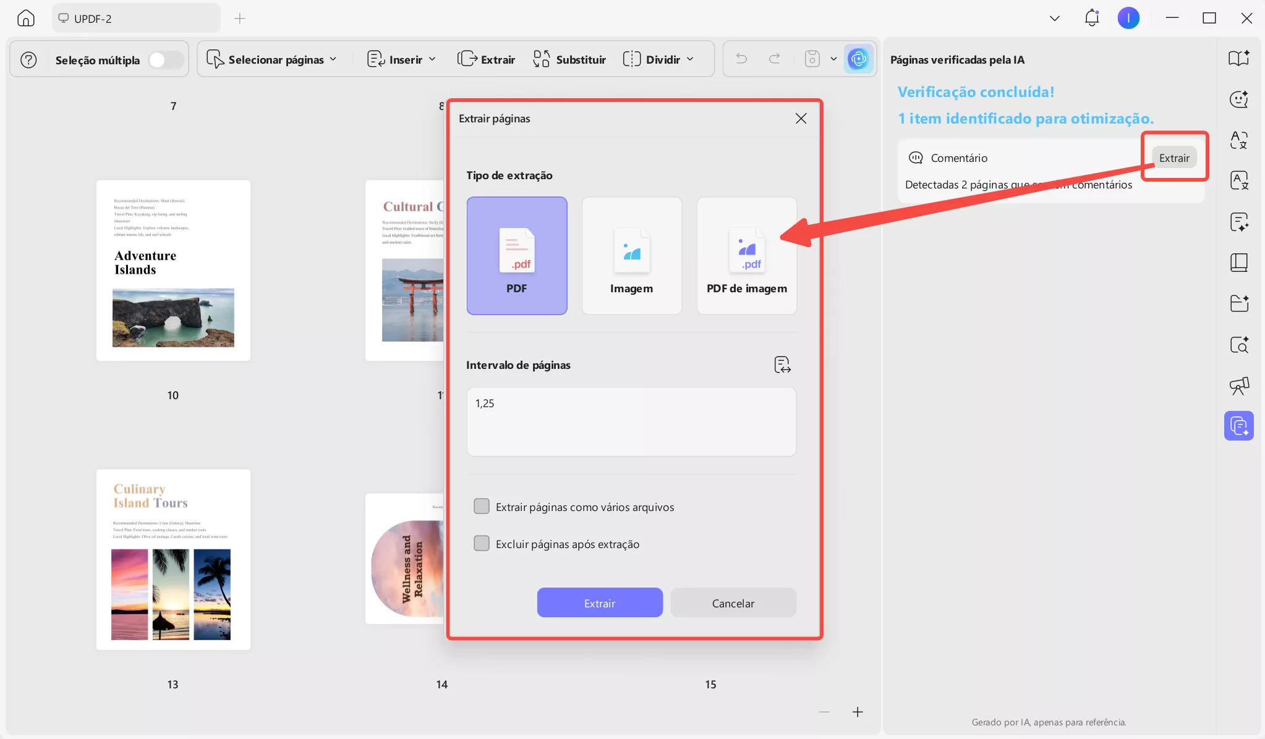Open the AI translate sidebar icon
Screen dimensions: 1265x739
point(1239,140)
